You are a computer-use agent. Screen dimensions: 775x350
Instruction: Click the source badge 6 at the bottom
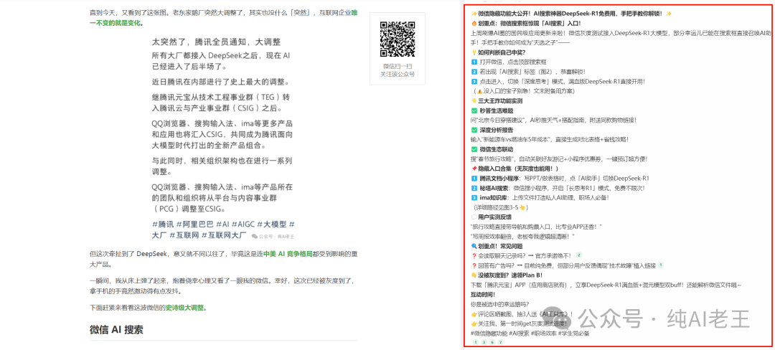click(x=492, y=343)
